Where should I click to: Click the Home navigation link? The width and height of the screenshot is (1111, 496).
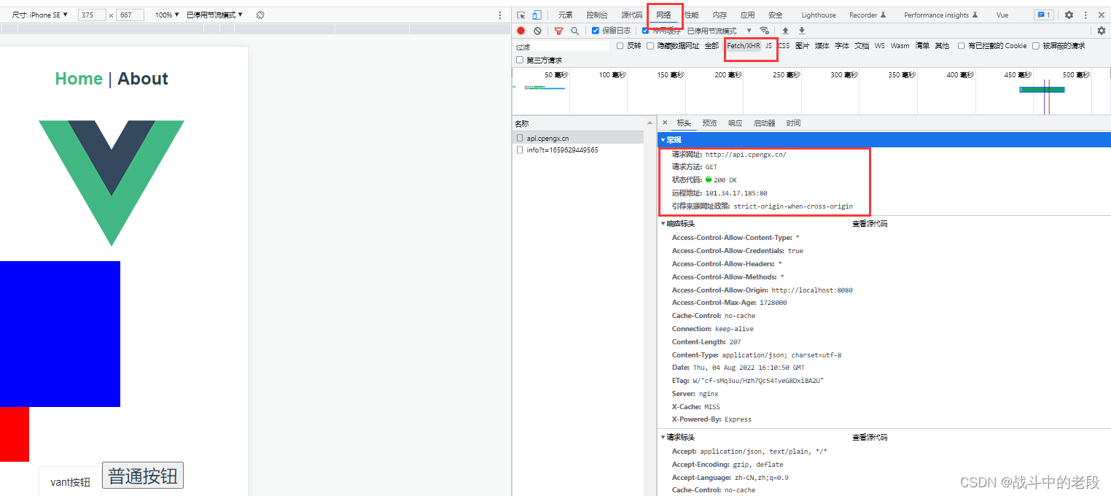click(x=79, y=79)
